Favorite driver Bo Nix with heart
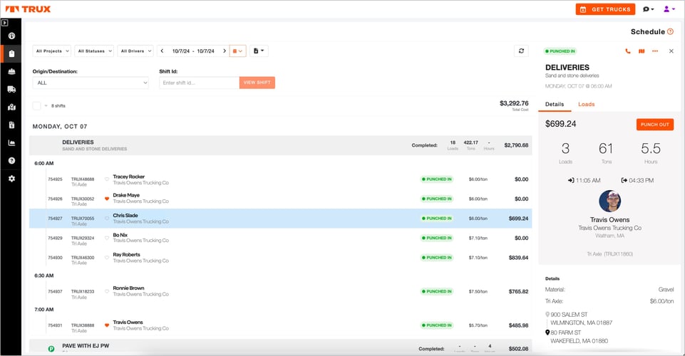This screenshot has height=356, width=685. pos(107,238)
